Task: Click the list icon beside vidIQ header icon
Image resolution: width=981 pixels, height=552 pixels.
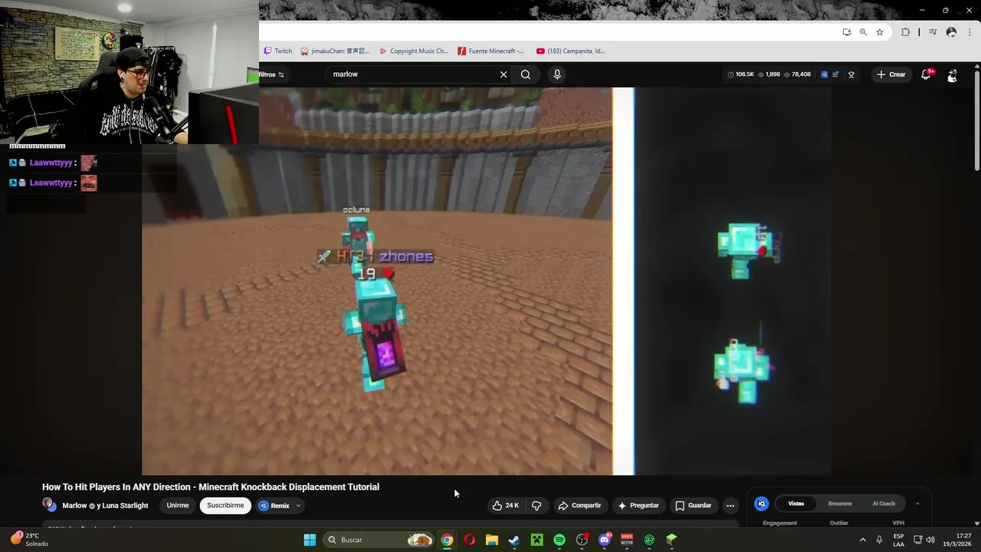Action: coord(835,74)
